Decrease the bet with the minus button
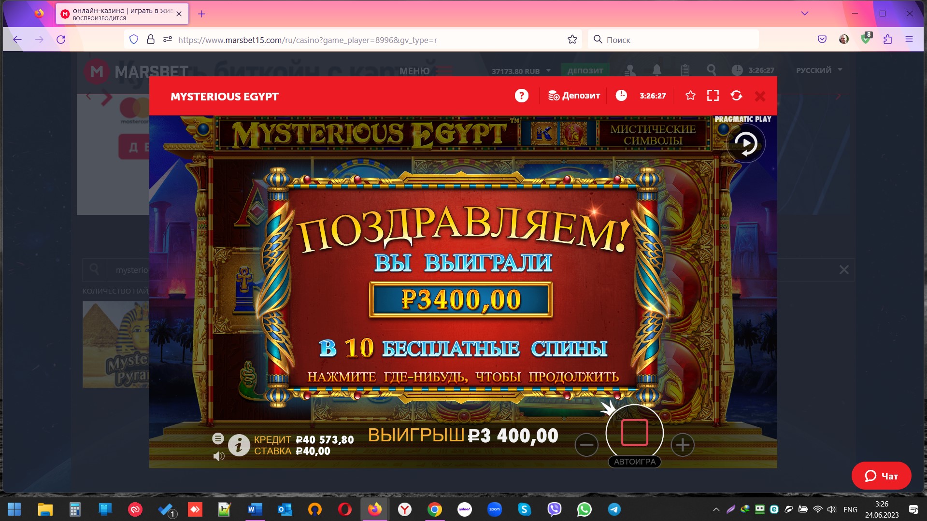The height and width of the screenshot is (521, 927). click(586, 445)
